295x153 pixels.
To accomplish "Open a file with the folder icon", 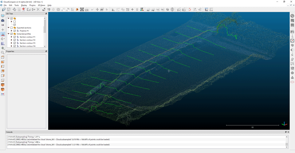I will 4,9.
